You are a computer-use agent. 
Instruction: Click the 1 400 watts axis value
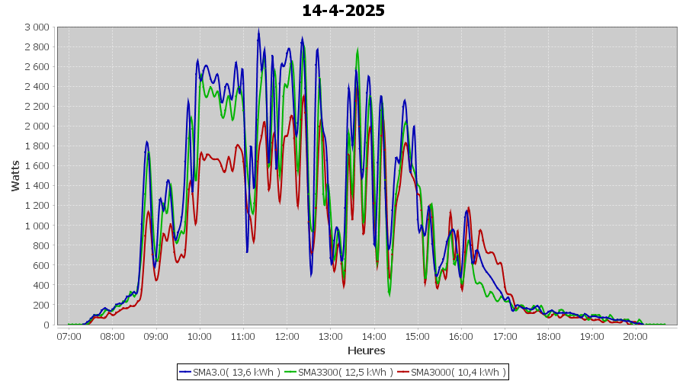coord(37,186)
